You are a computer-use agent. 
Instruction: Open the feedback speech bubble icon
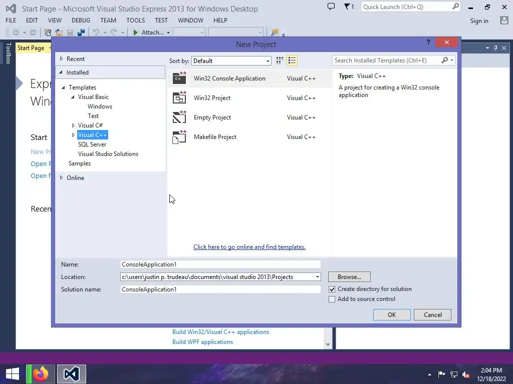(331, 6)
